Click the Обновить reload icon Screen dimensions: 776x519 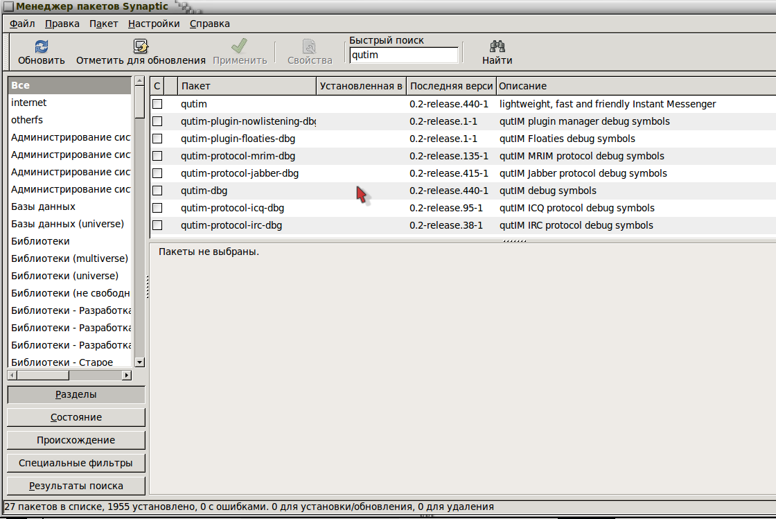pos(42,46)
